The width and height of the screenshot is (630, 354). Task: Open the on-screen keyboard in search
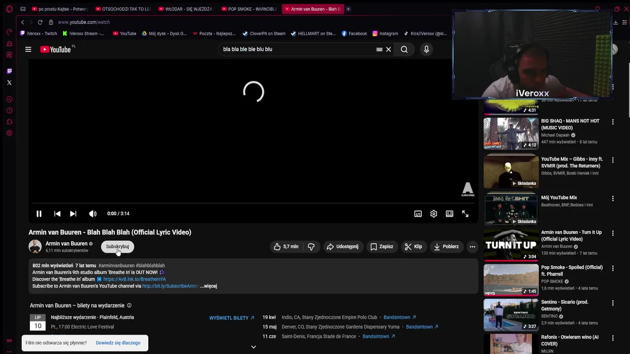click(x=379, y=49)
